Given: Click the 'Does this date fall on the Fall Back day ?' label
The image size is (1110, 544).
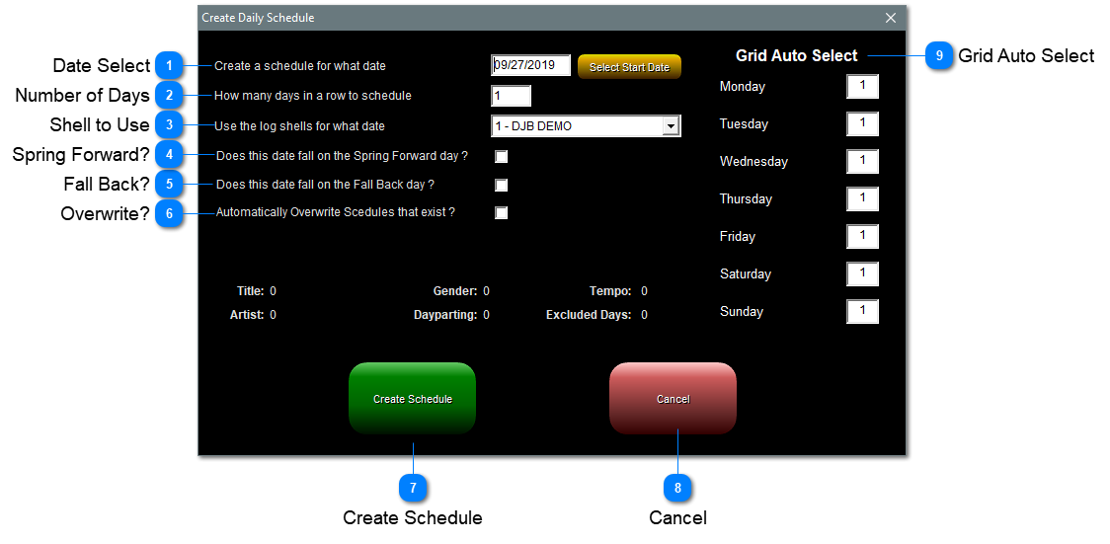Looking at the screenshot, I should [325, 185].
